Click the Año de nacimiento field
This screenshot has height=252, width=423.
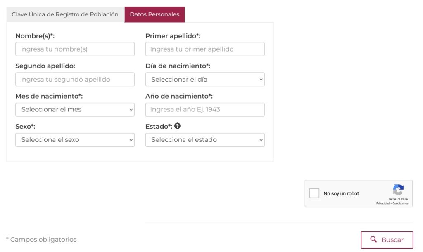click(205, 110)
